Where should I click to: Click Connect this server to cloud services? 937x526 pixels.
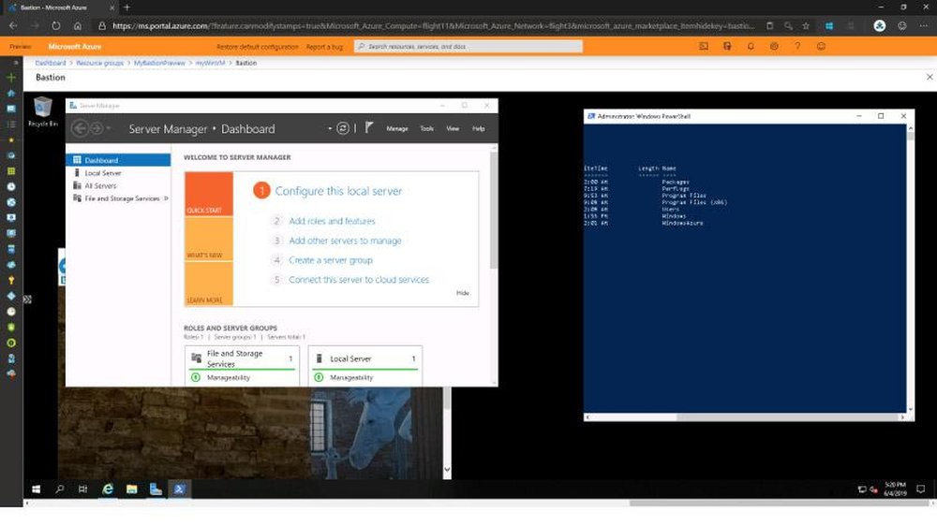(x=359, y=280)
